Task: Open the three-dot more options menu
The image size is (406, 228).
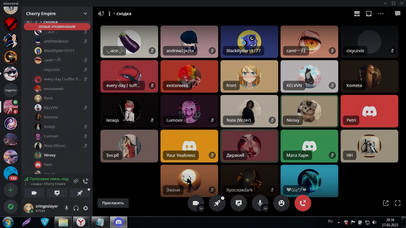Action: [x=381, y=14]
